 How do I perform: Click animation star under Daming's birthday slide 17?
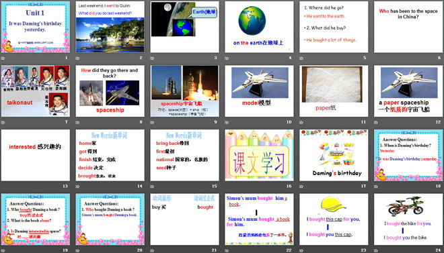301,187
